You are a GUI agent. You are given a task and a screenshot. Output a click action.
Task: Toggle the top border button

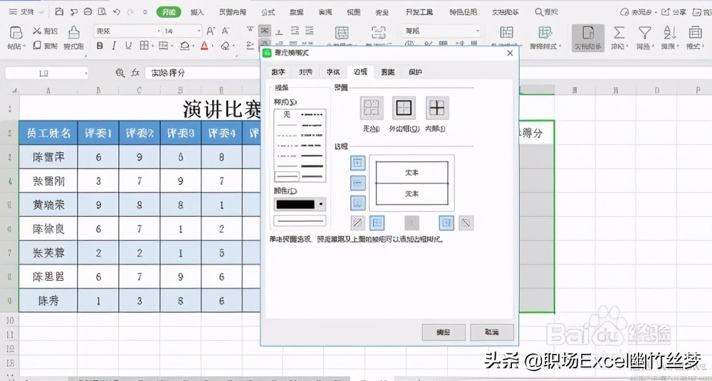(x=358, y=163)
